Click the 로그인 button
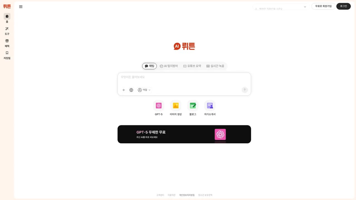The image size is (356, 200). point(343,6)
